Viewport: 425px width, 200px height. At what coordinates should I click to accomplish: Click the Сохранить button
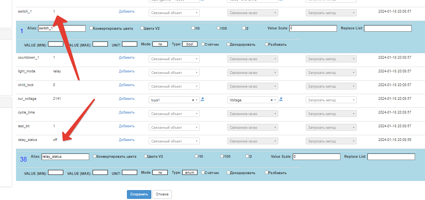139,194
